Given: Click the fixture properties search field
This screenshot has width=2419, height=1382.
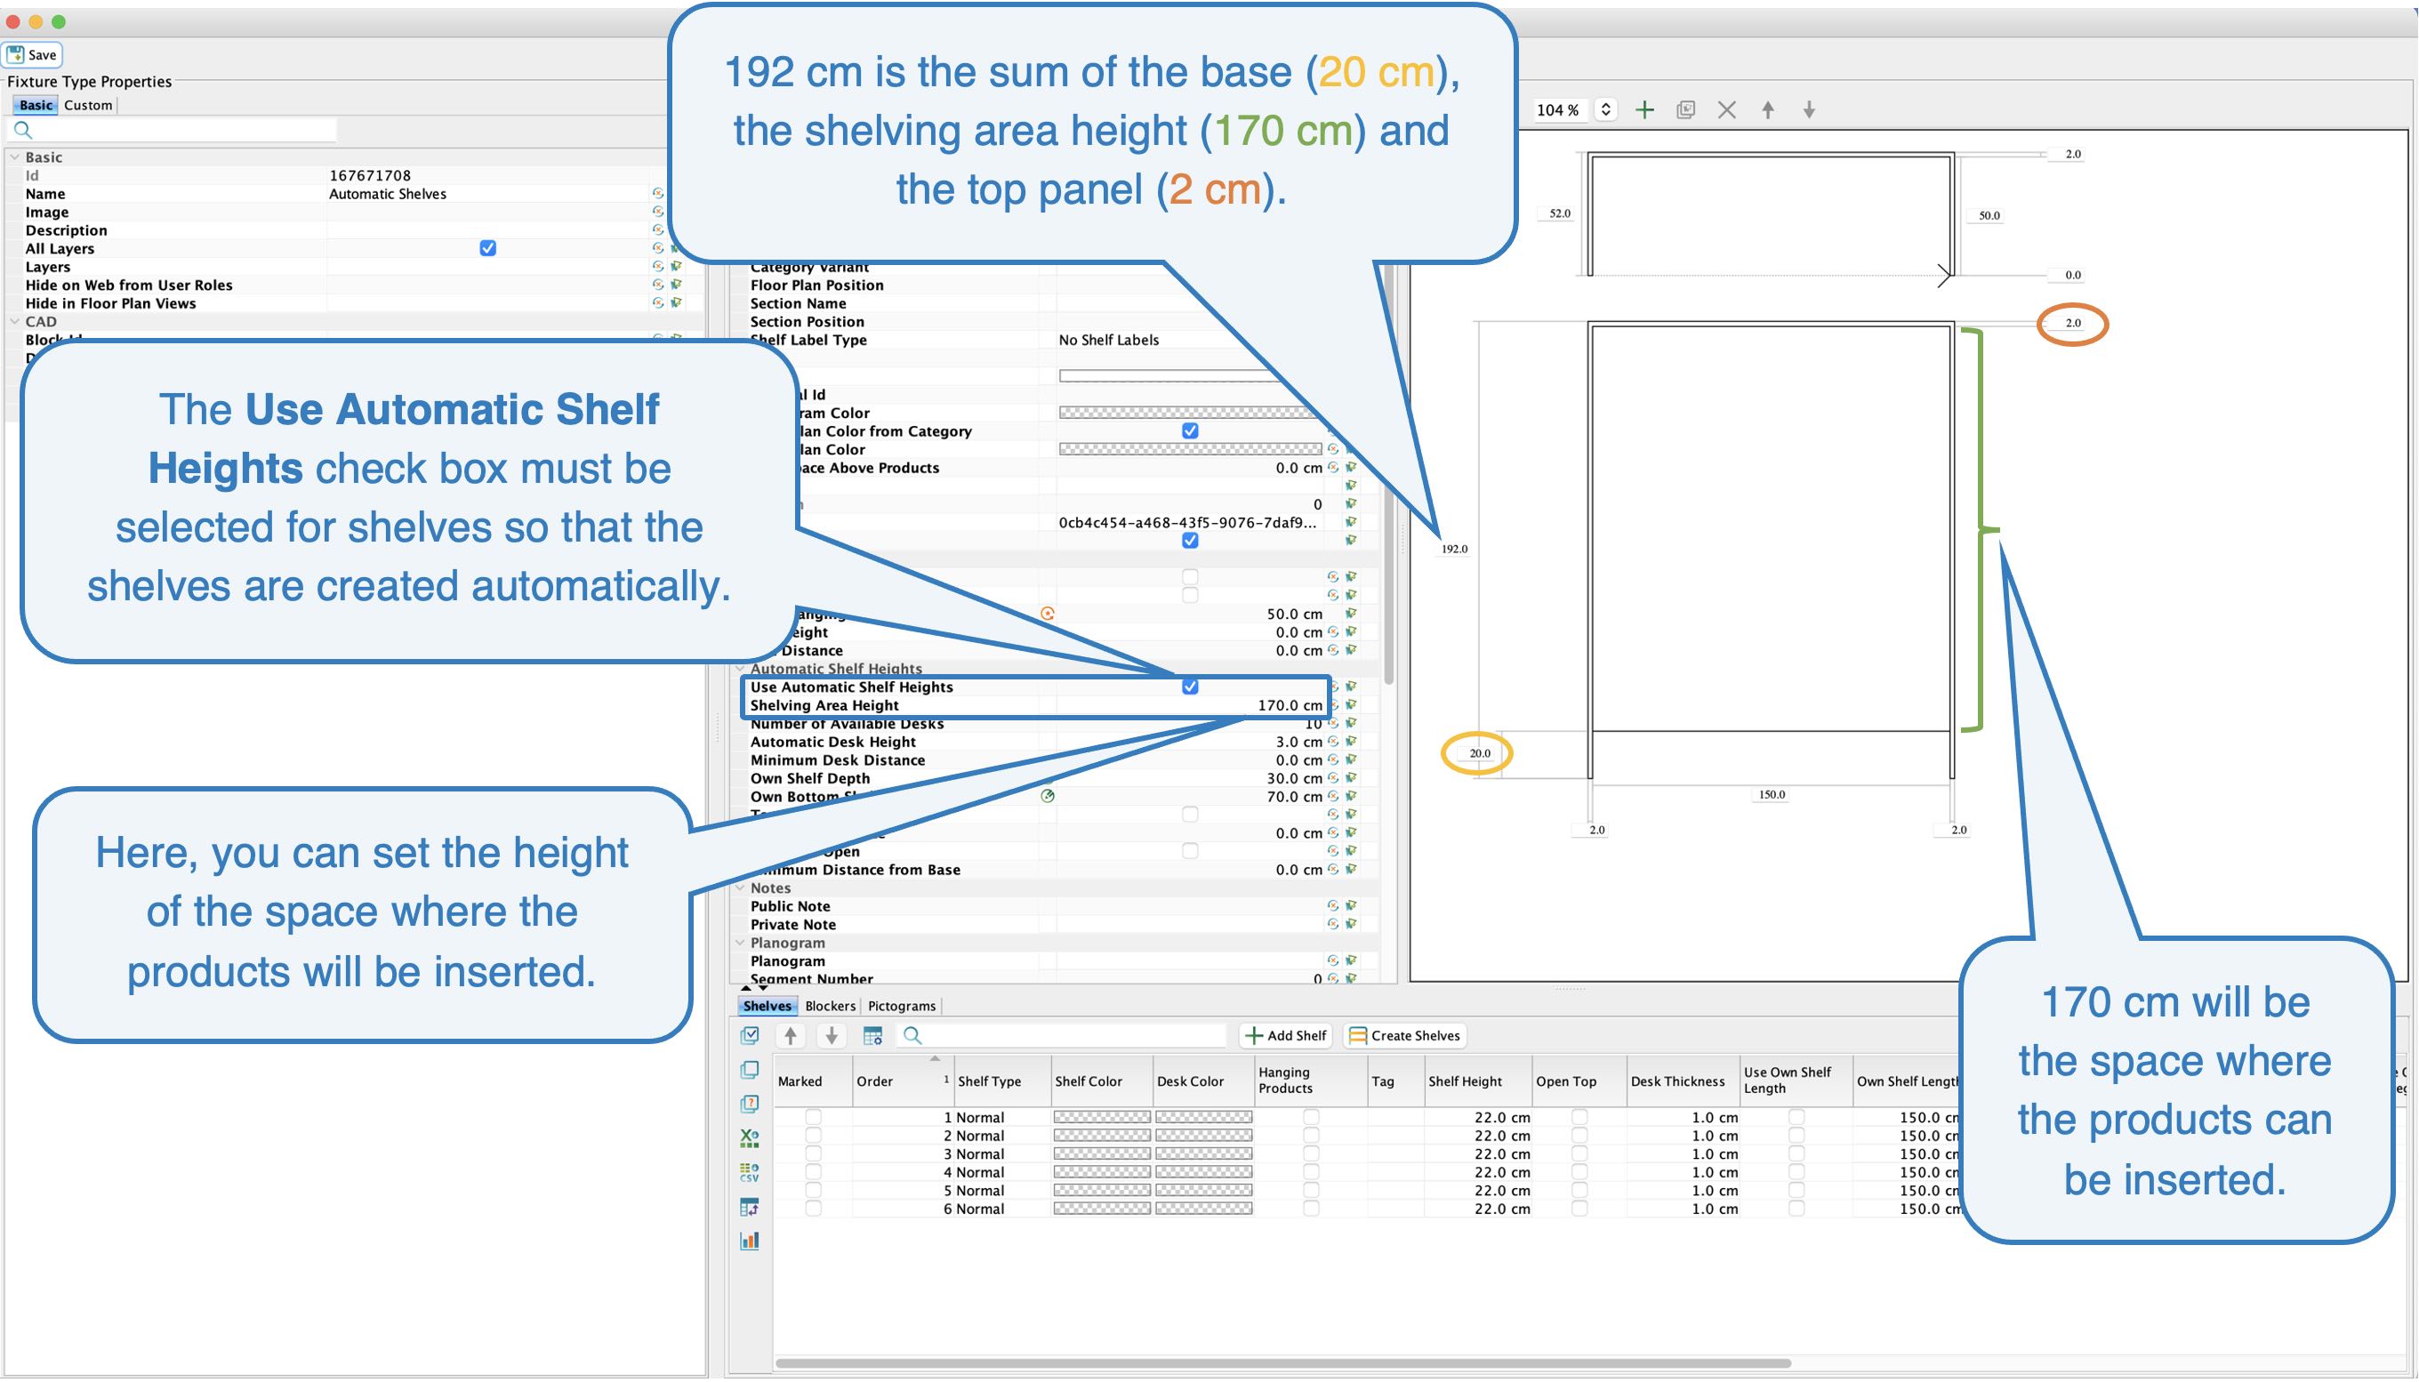Looking at the screenshot, I should click(173, 130).
